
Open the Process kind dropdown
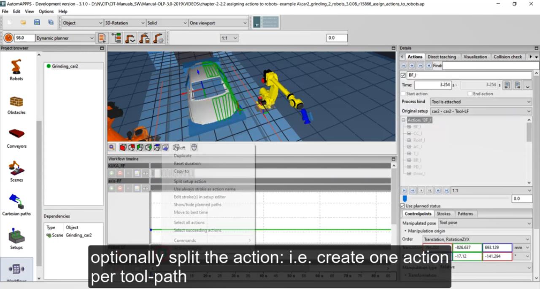481,102
